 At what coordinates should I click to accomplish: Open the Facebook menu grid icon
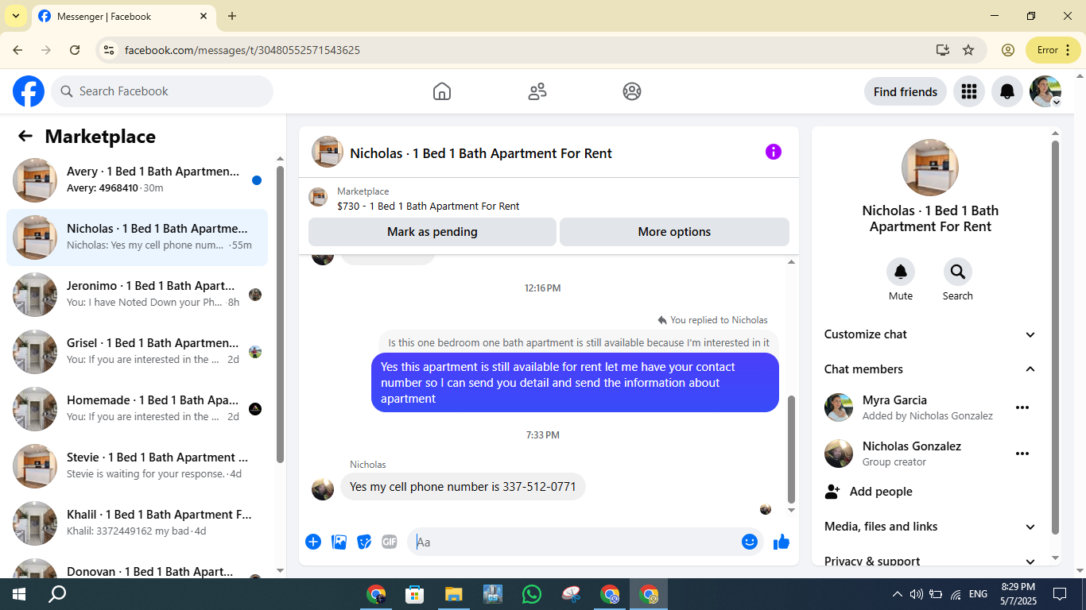[968, 92]
